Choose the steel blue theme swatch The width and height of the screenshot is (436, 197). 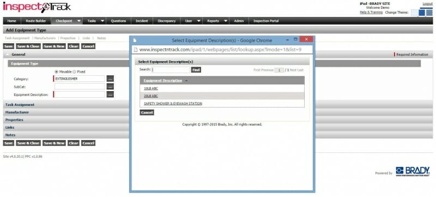[x=429, y=13]
